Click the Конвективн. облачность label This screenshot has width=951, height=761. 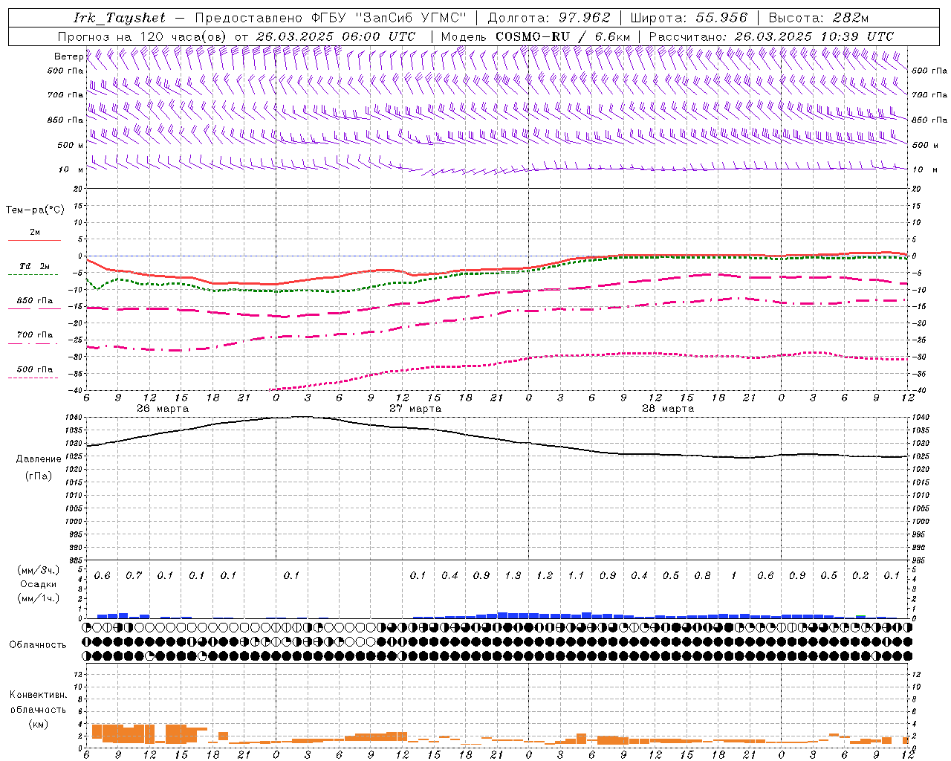[x=38, y=702]
